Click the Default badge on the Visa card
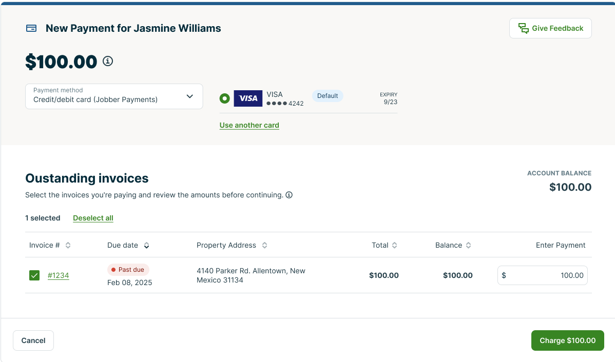Viewport: 615px width, 362px height. click(x=328, y=96)
